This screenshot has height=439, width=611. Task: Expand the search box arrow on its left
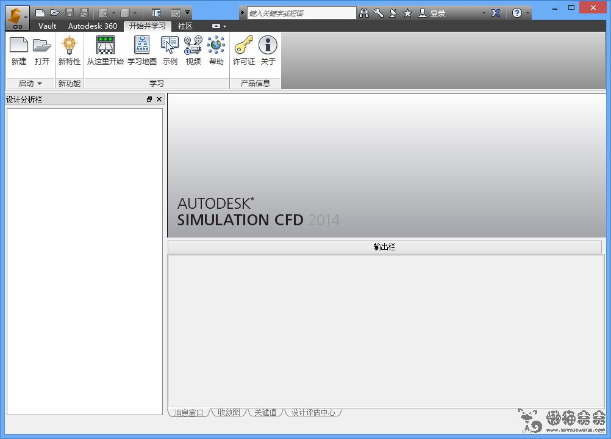click(x=242, y=13)
